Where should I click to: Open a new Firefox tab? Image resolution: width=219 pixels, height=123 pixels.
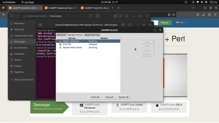118,8
